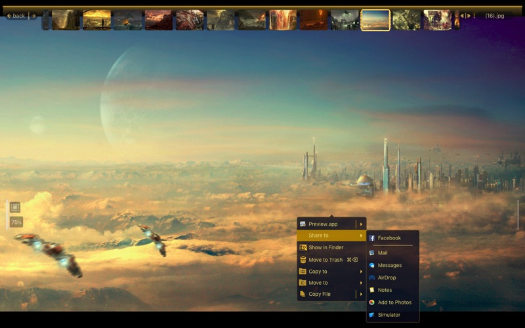Open the grey sci-fi city aircraft thumbnail

pos(345,20)
